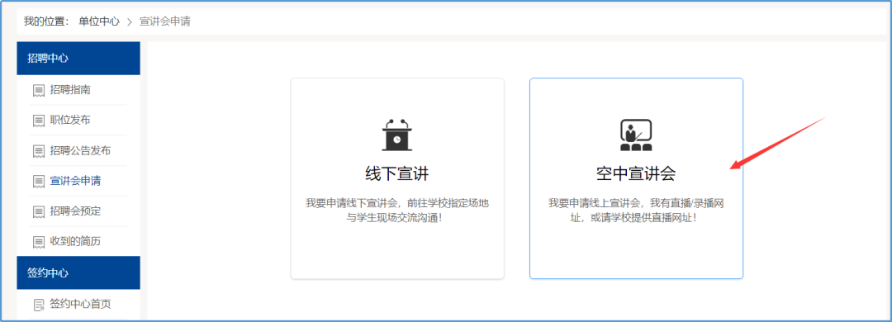Click the 线下宣讲 description text

point(397,210)
